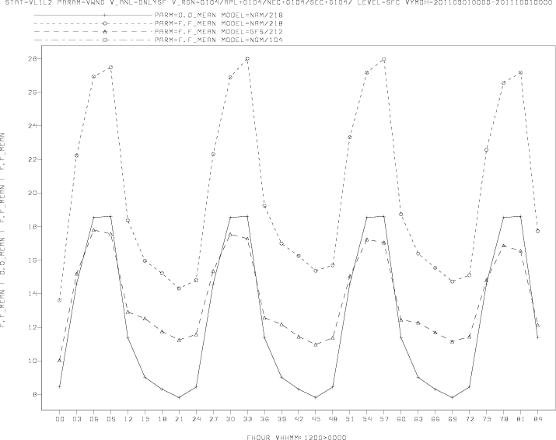This screenshot has width=556, height=440.
Task: Click x-axis tick label 27
Action: (213, 419)
